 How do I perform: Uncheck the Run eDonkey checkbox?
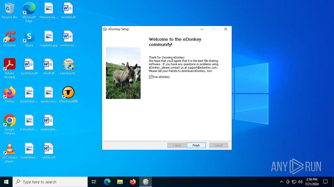pyautogui.click(x=151, y=77)
